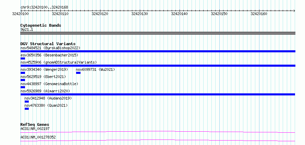The height and width of the screenshot is (145, 305).
Task: Open variant nsv5926989 (Almarri2020) label
Action: 45,91
